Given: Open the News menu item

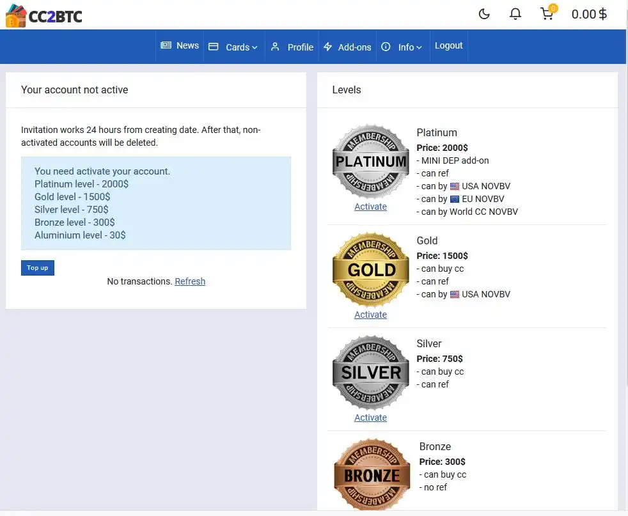Looking at the screenshot, I should point(187,45).
